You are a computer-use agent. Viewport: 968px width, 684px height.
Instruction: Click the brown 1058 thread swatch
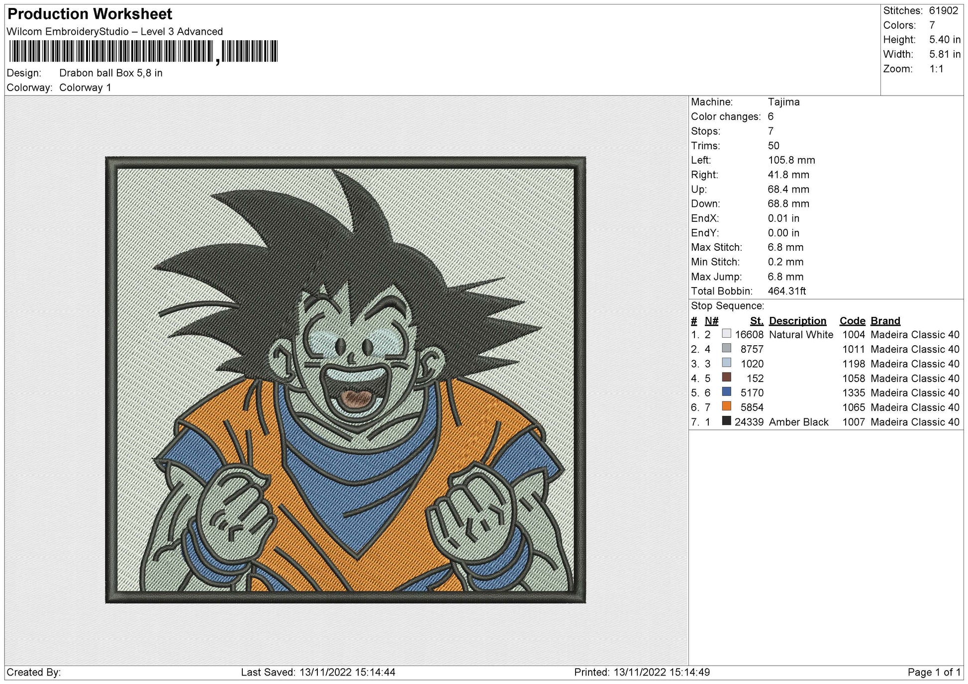click(x=726, y=377)
